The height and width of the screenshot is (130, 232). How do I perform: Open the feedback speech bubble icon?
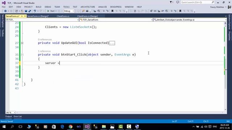[x=178, y=3]
